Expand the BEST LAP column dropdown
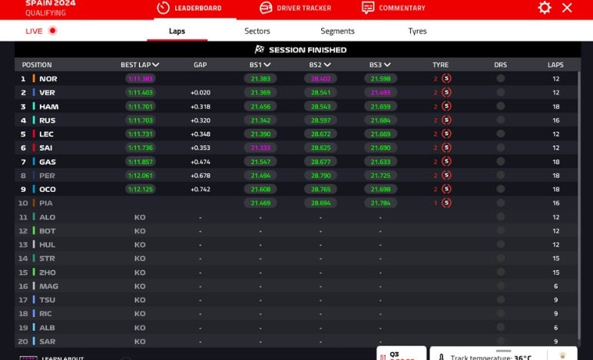 [x=156, y=65]
